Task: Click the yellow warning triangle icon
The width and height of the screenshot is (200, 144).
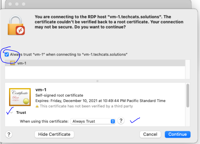Action: coord(37,106)
